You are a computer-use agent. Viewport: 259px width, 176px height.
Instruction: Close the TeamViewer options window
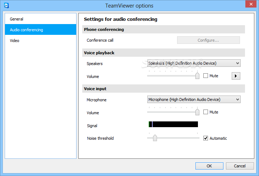tap(251, 4)
